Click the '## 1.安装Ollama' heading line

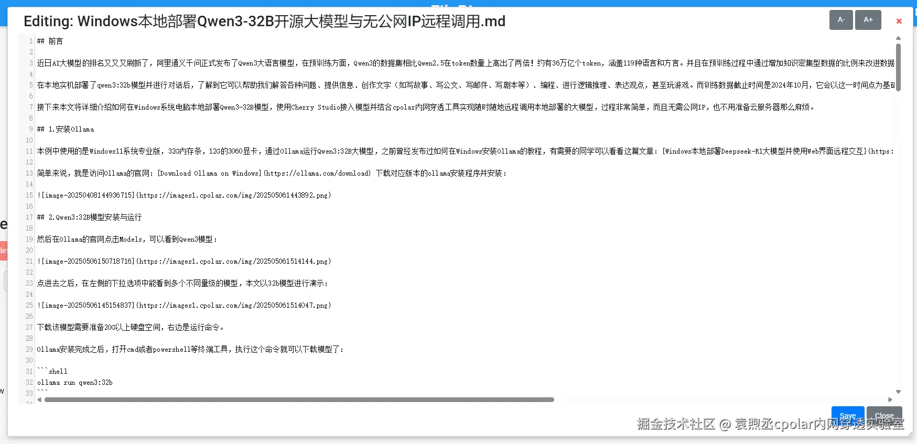tap(66, 129)
